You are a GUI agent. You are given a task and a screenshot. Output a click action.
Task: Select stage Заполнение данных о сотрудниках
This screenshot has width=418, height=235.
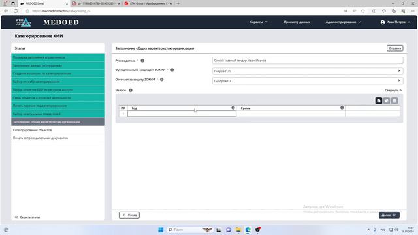coord(58,65)
